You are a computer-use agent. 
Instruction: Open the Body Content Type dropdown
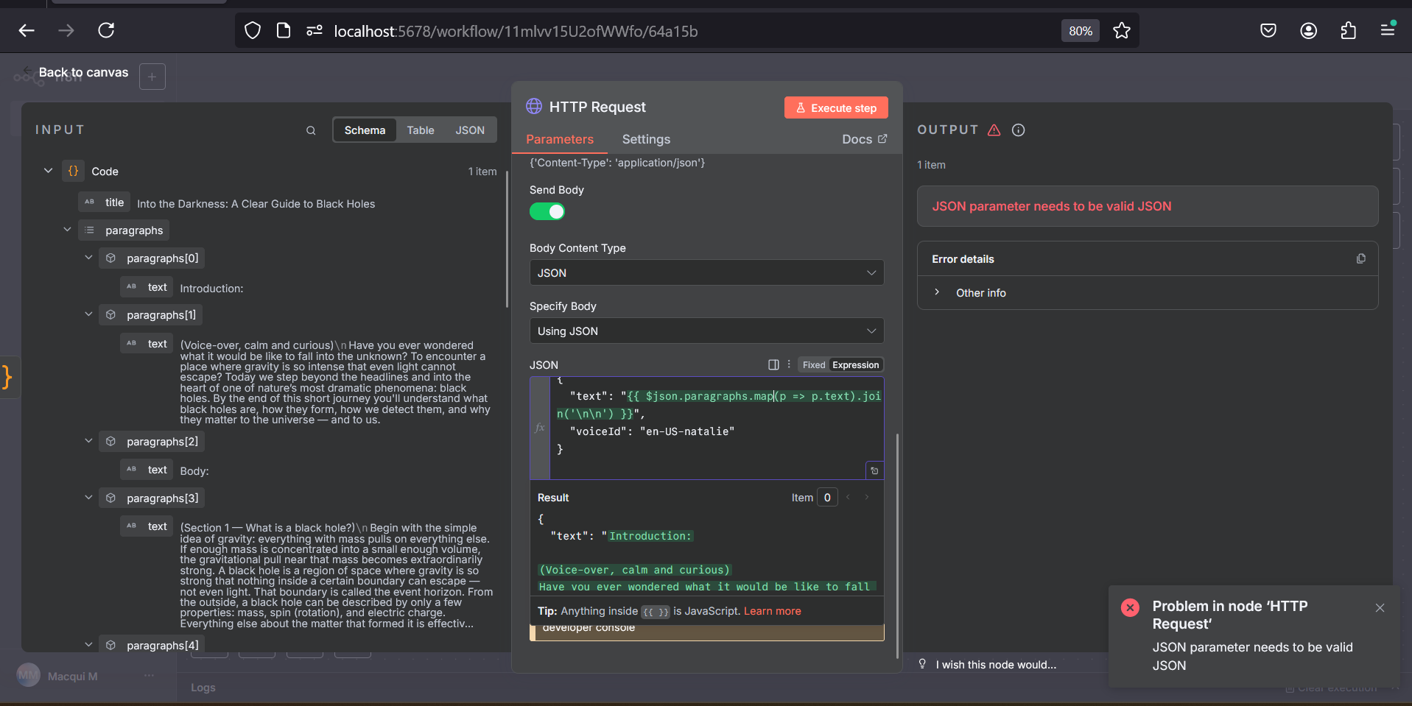pos(706,273)
